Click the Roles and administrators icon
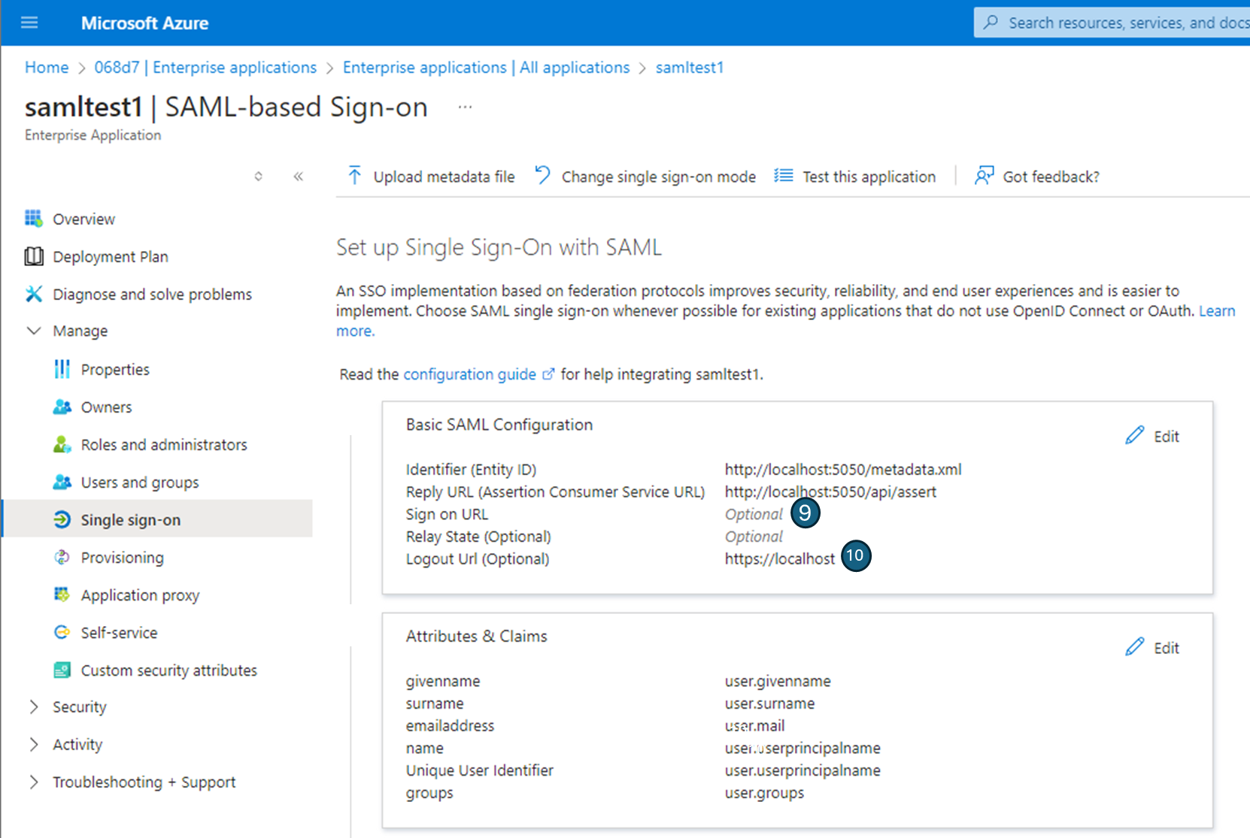Image resolution: width=1250 pixels, height=838 pixels. (x=62, y=444)
